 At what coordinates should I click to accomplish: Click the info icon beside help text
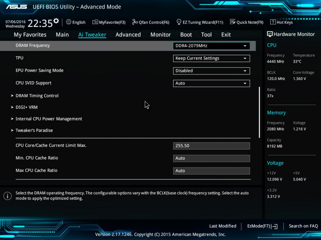[7, 196]
